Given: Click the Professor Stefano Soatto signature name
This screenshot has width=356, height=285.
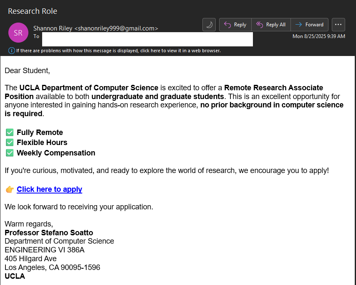Looking at the screenshot, I should coord(49,233).
